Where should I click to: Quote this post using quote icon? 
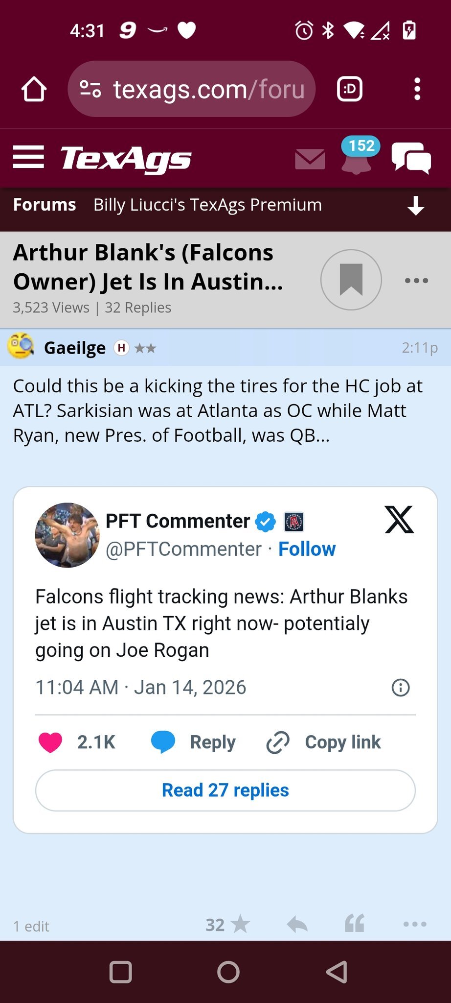click(x=355, y=924)
